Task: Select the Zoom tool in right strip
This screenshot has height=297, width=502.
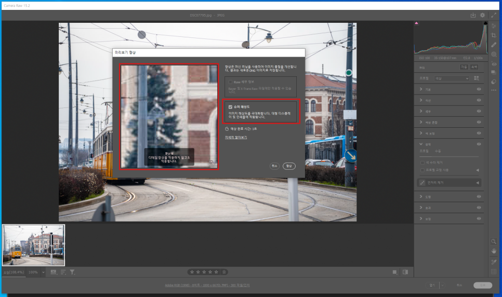Action: [494, 241]
